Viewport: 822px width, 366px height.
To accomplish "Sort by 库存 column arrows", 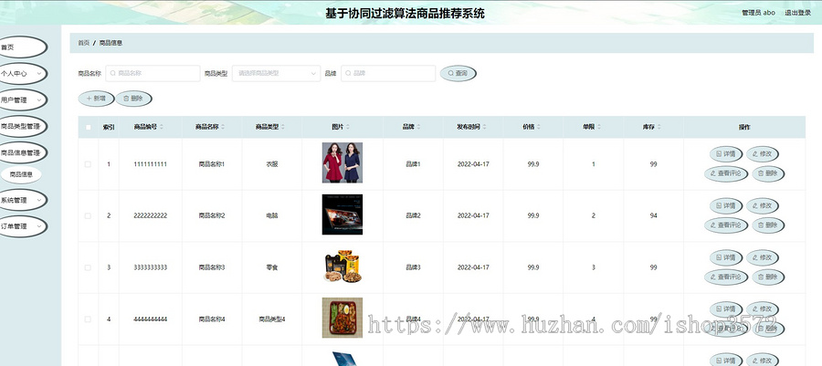I will pos(659,127).
